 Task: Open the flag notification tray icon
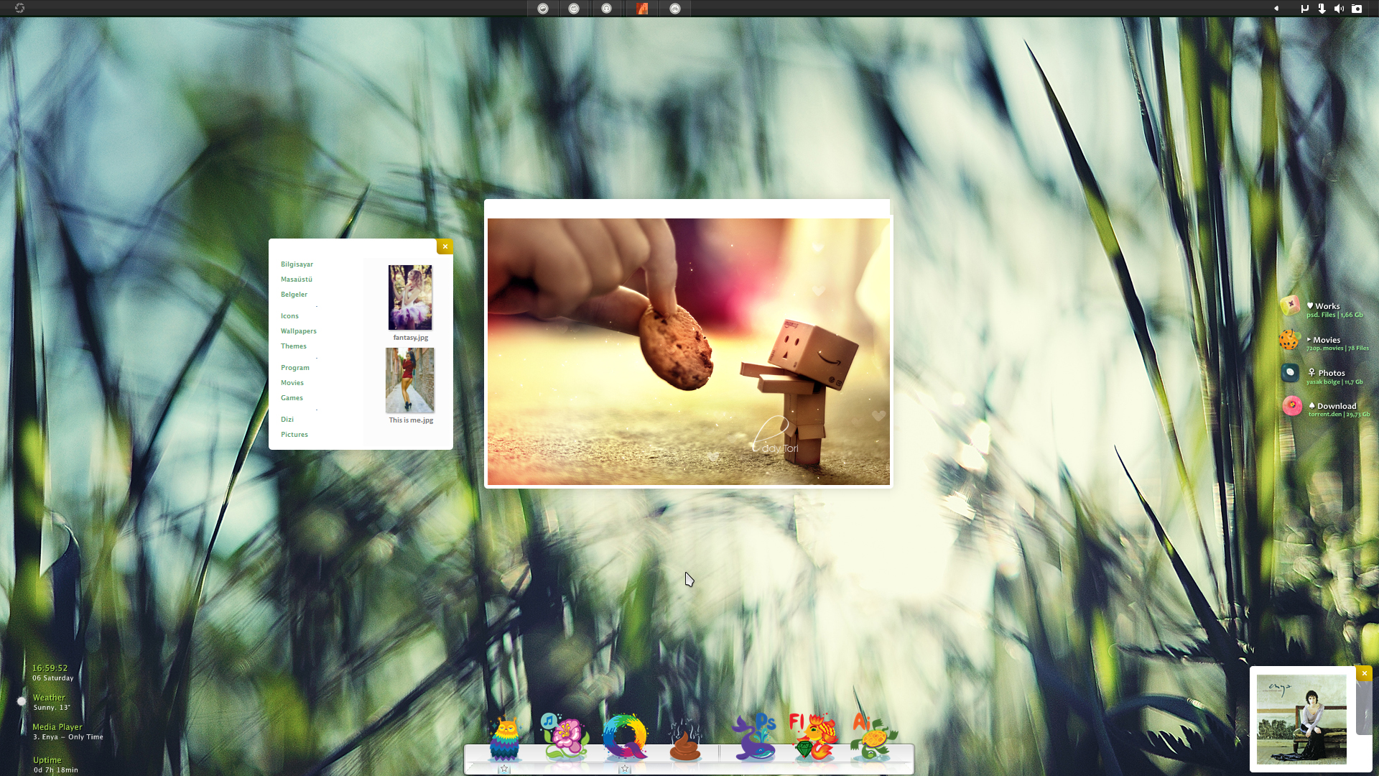click(1305, 9)
